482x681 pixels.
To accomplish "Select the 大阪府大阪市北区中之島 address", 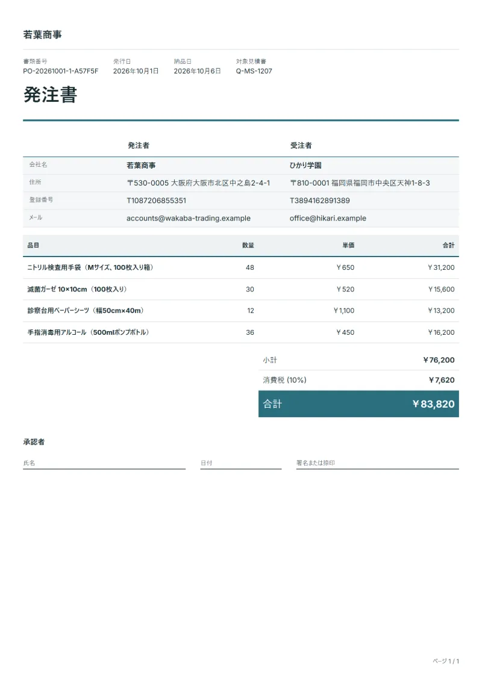I will (198, 183).
